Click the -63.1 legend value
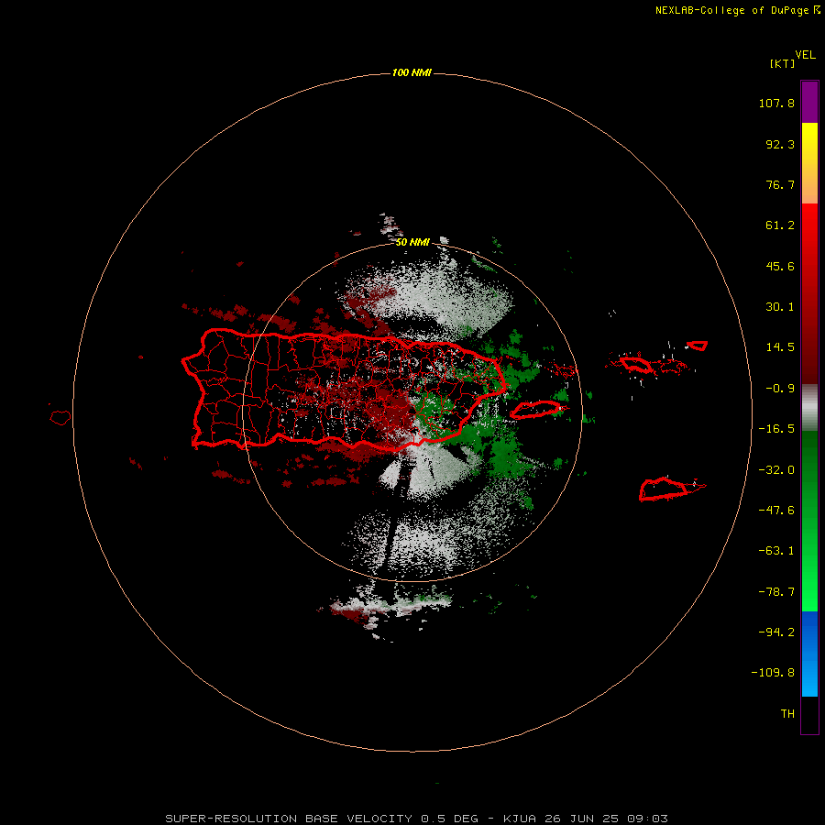825x825 pixels. click(x=776, y=551)
